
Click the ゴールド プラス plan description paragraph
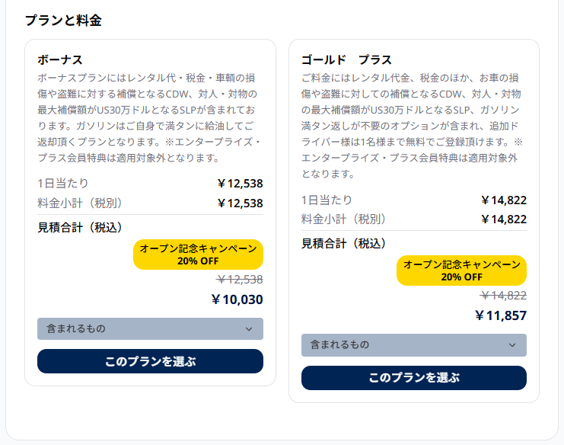tap(413, 126)
